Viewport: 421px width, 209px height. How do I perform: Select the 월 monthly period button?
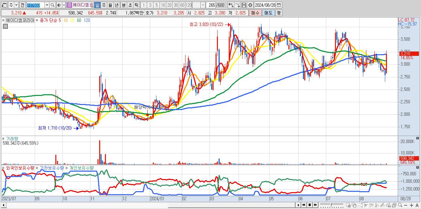pyautogui.click(x=110, y=5)
